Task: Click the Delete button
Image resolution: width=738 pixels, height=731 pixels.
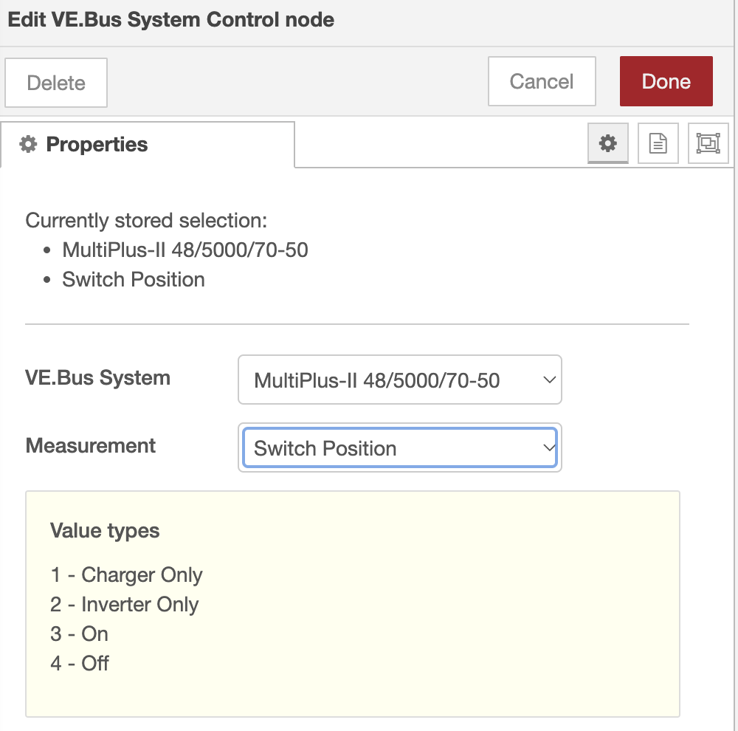Action: click(56, 82)
